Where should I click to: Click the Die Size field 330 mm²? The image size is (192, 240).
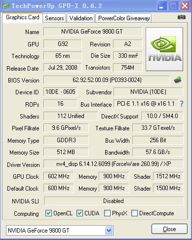pos(127,56)
